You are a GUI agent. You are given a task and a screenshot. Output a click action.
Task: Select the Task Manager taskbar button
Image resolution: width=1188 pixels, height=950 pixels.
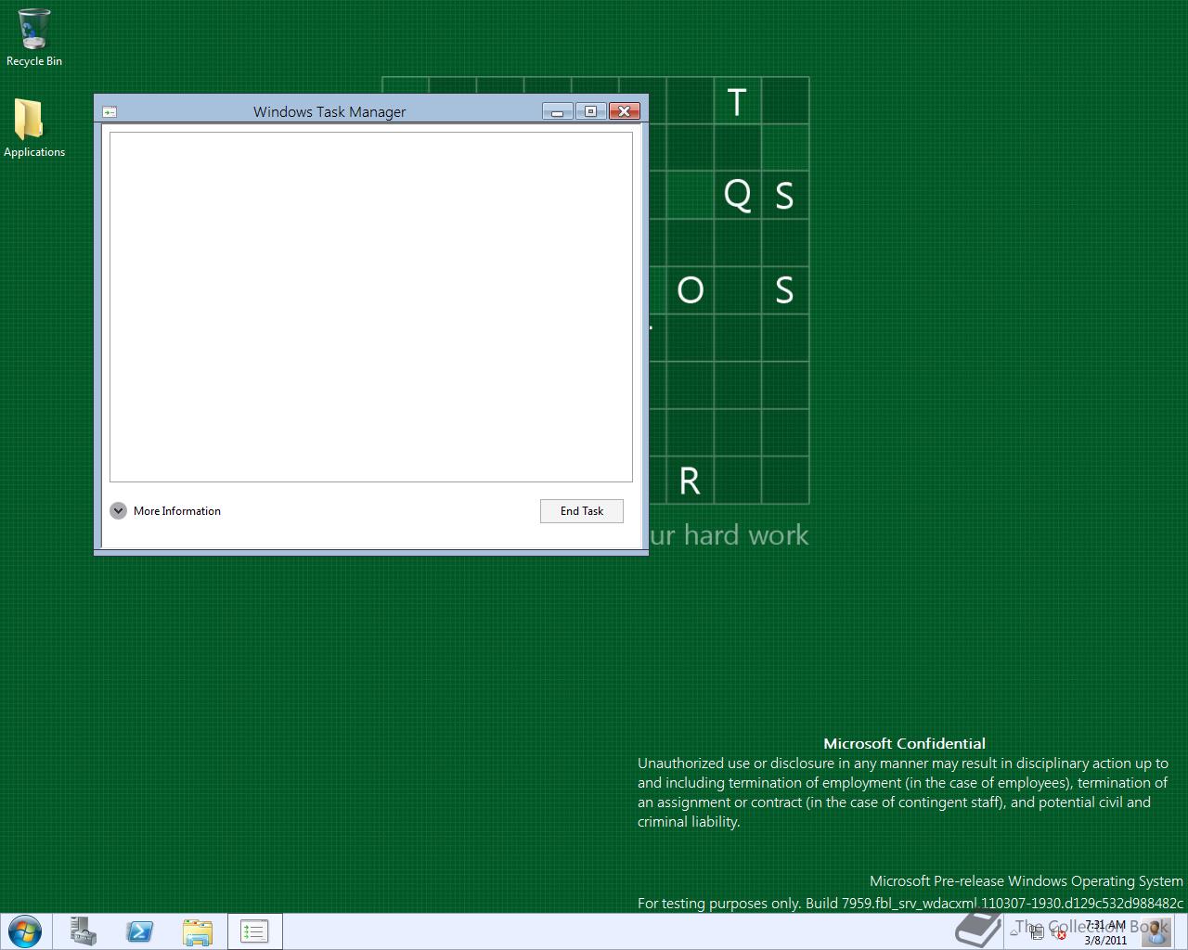point(254,931)
